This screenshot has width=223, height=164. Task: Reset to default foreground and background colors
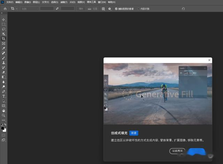1,124
